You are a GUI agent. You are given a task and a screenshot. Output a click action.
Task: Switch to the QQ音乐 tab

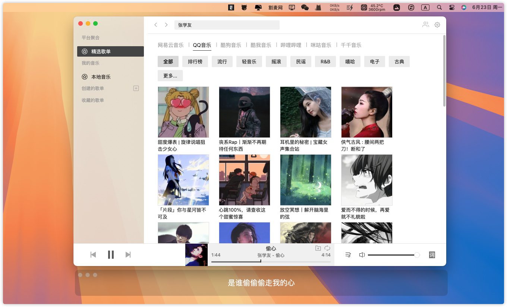click(202, 45)
